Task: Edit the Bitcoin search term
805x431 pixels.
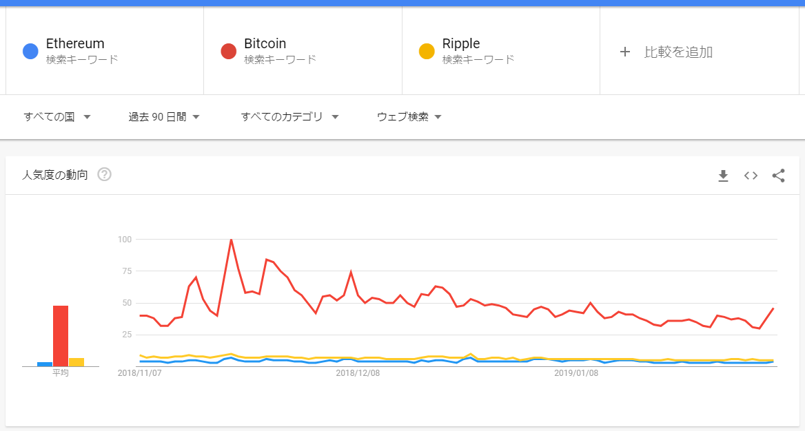Action: 265,44
